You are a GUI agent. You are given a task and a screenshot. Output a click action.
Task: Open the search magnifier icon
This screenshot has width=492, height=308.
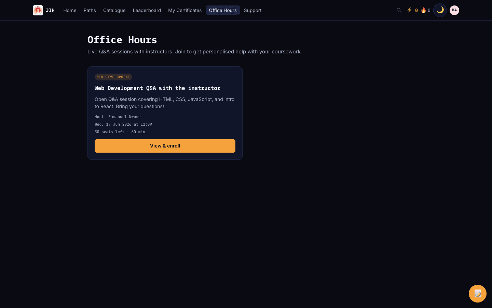coord(399,10)
